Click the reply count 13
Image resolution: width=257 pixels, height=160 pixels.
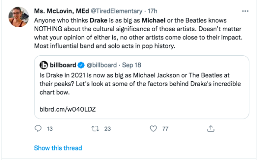tap(50, 129)
